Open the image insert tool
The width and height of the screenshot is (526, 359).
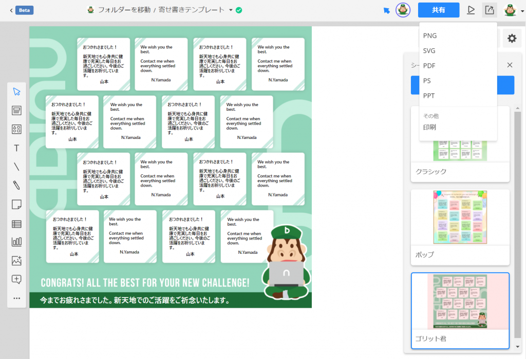(16, 261)
